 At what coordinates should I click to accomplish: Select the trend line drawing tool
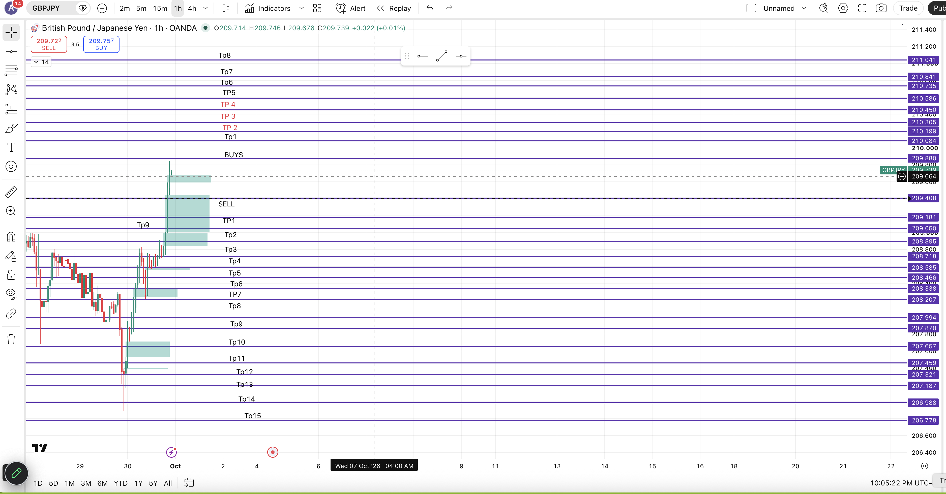[x=11, y=52]
